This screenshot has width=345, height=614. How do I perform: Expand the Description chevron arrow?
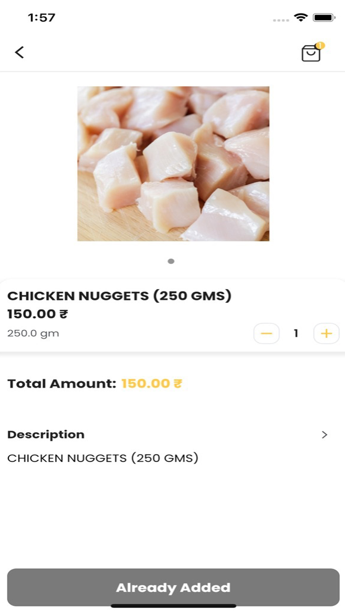point(324,434)
